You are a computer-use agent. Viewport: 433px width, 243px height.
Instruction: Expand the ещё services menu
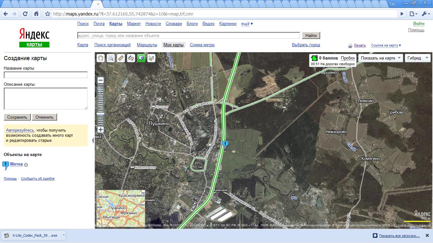tap(247, 24)
